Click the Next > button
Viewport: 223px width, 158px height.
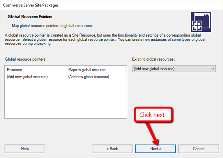155,149
